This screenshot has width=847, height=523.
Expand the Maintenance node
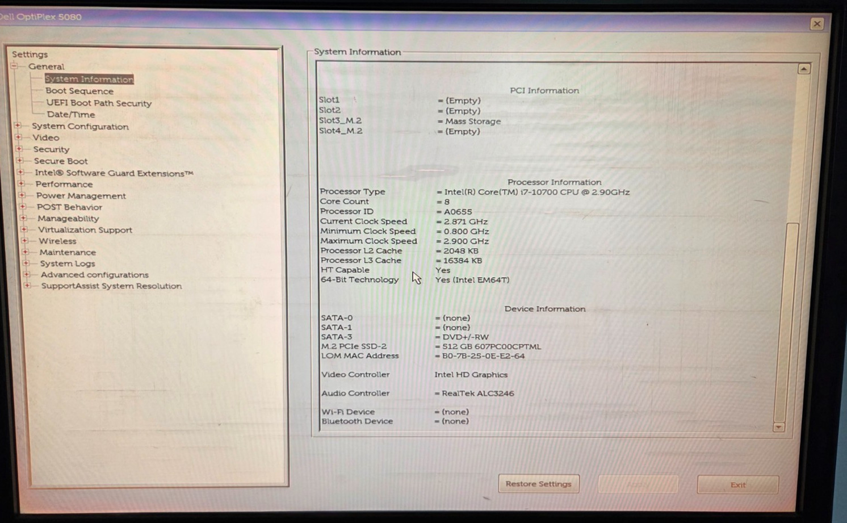click(x=25, y=252)
